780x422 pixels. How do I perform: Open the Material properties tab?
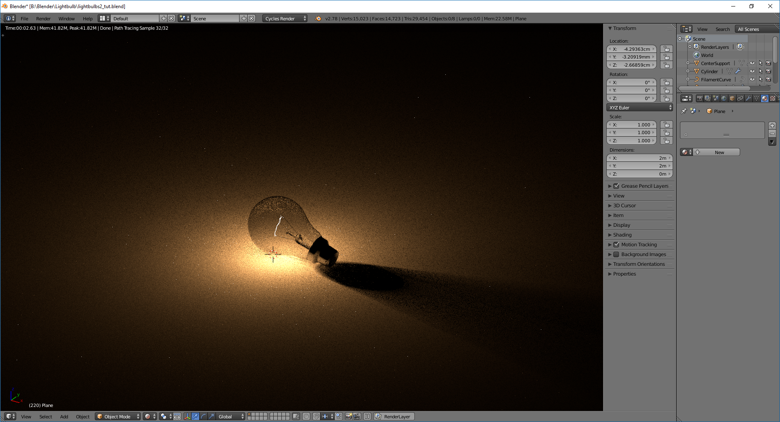click(765, 98)
